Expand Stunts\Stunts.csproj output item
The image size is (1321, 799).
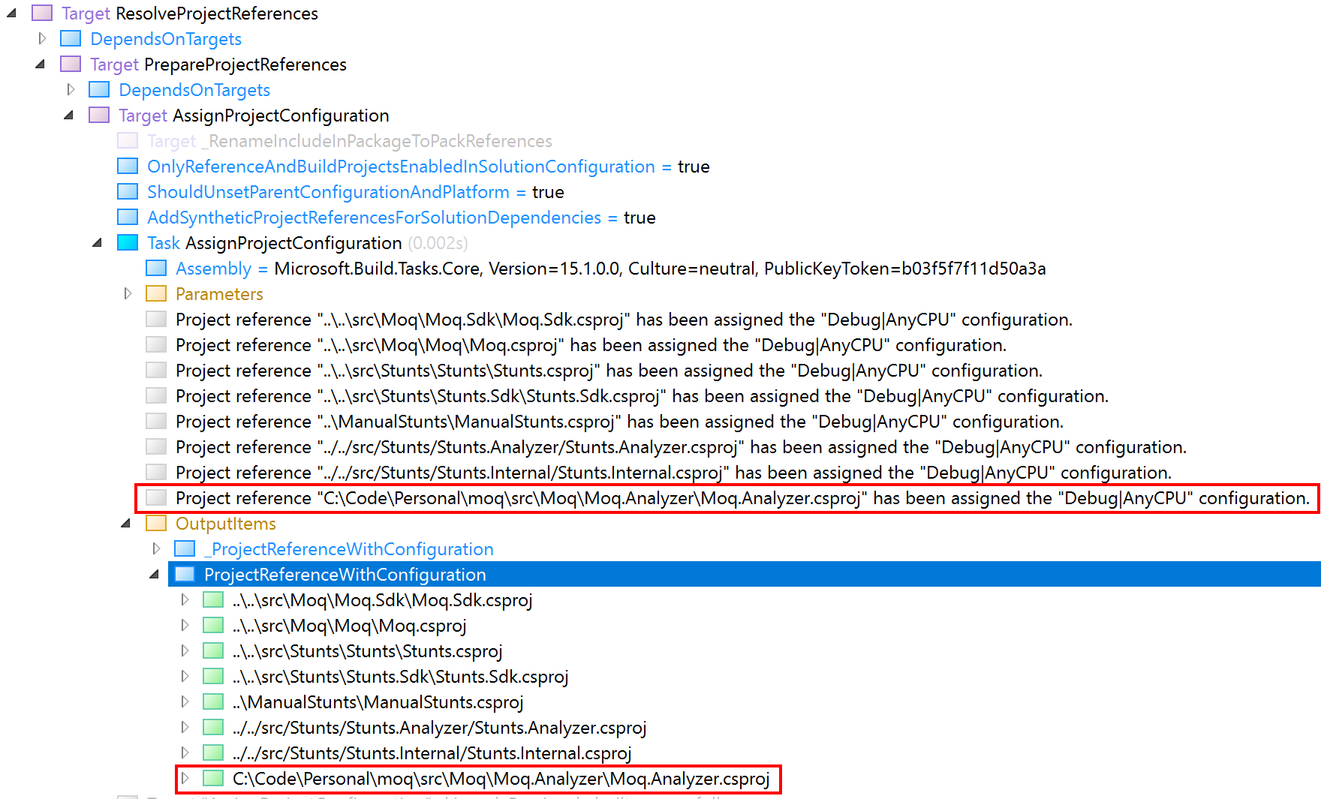pyautogui.click(x=185, y=650)
